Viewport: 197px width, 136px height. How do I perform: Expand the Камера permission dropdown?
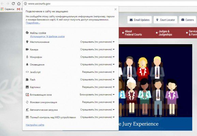[97, 49]
